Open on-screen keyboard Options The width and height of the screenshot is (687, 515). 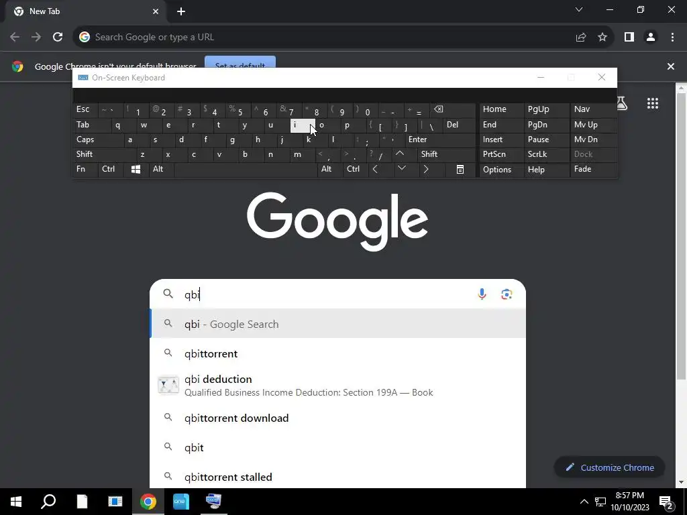pos(501,170)
